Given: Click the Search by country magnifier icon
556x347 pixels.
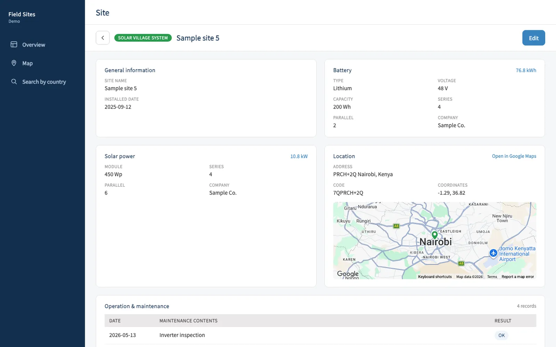Looking at the screenshot, I should pos(14,82).
